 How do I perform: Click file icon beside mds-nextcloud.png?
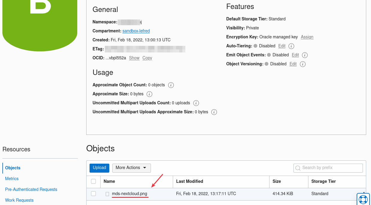click(x=107, y=194)
